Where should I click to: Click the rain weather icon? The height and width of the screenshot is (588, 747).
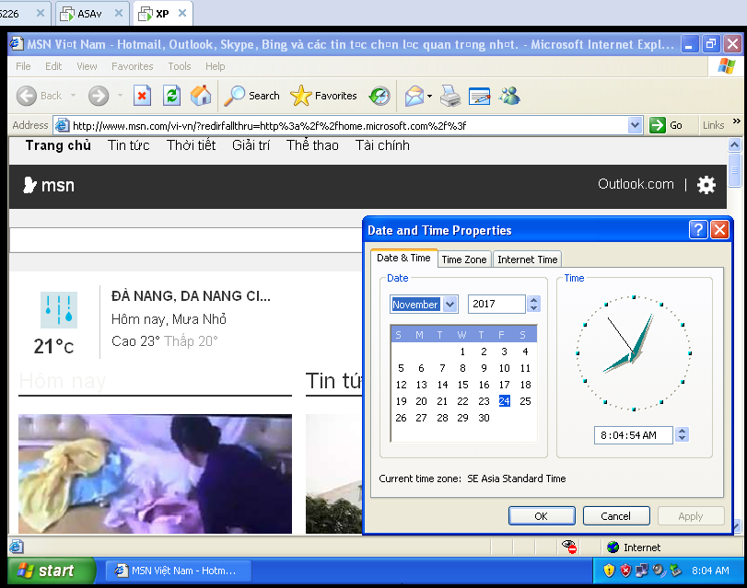point(59,309)
